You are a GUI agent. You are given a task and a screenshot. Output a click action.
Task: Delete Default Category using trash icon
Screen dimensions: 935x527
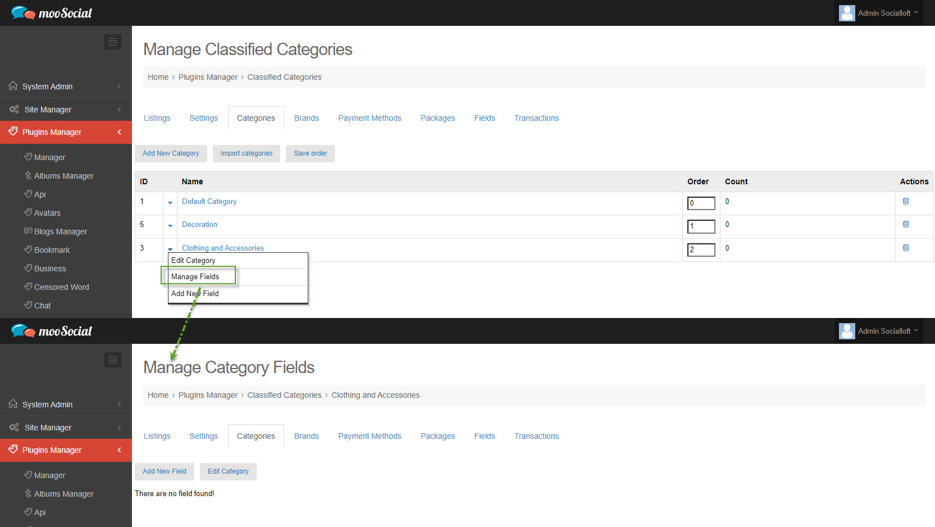906,201
